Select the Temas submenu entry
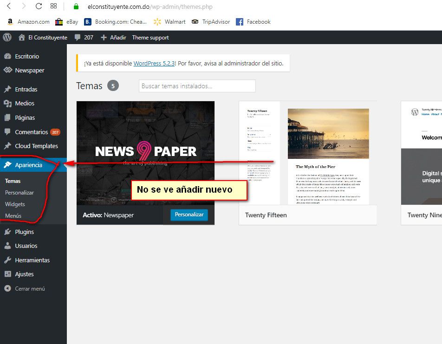The width and height of the screenshot is (442, 344). 13,181
